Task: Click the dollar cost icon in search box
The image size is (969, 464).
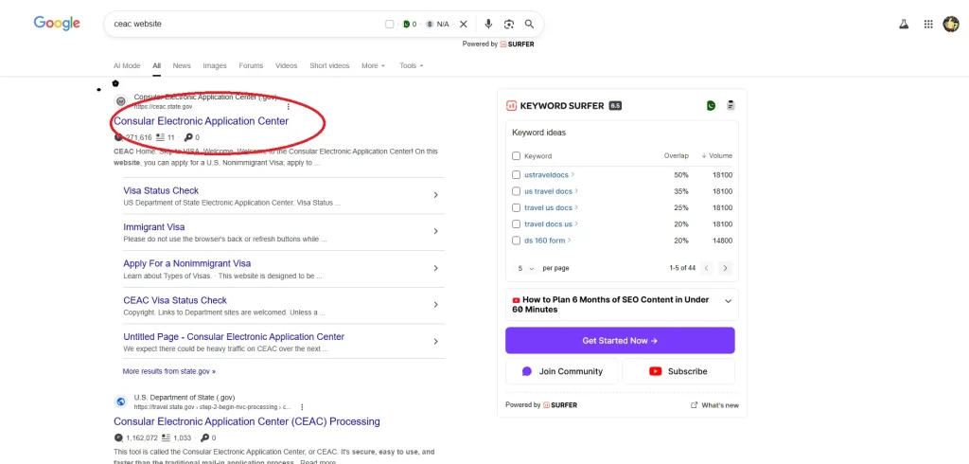Action: click(430, 24)
